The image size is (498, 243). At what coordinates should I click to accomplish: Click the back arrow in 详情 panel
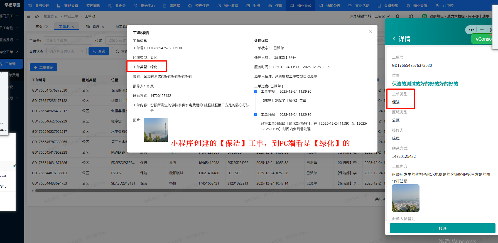point(394,39)
